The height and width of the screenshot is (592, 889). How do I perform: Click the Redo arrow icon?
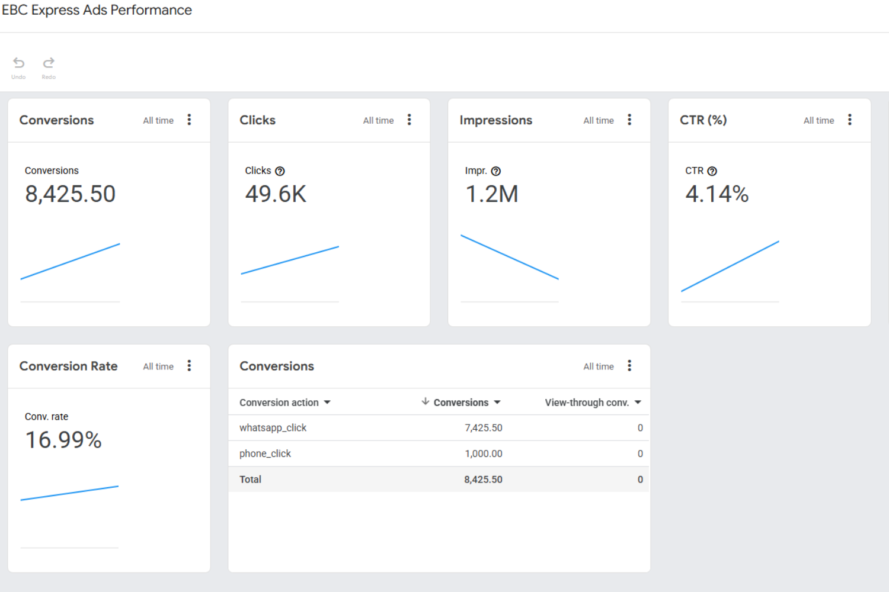click(49, 63)
